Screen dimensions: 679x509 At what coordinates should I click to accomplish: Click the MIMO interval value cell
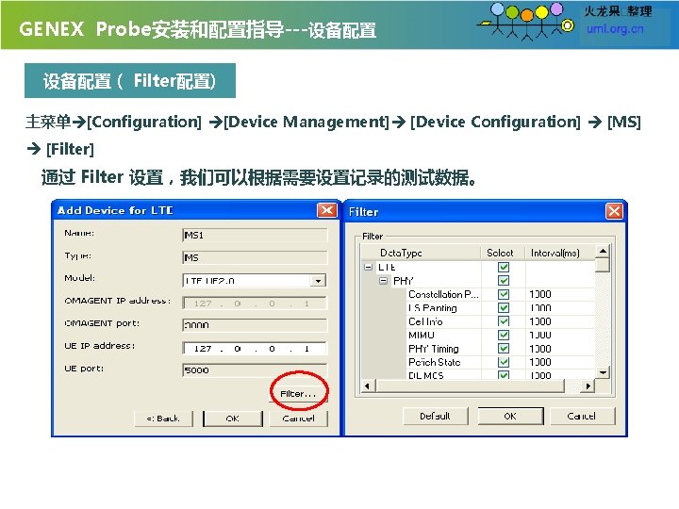point(560,335)
